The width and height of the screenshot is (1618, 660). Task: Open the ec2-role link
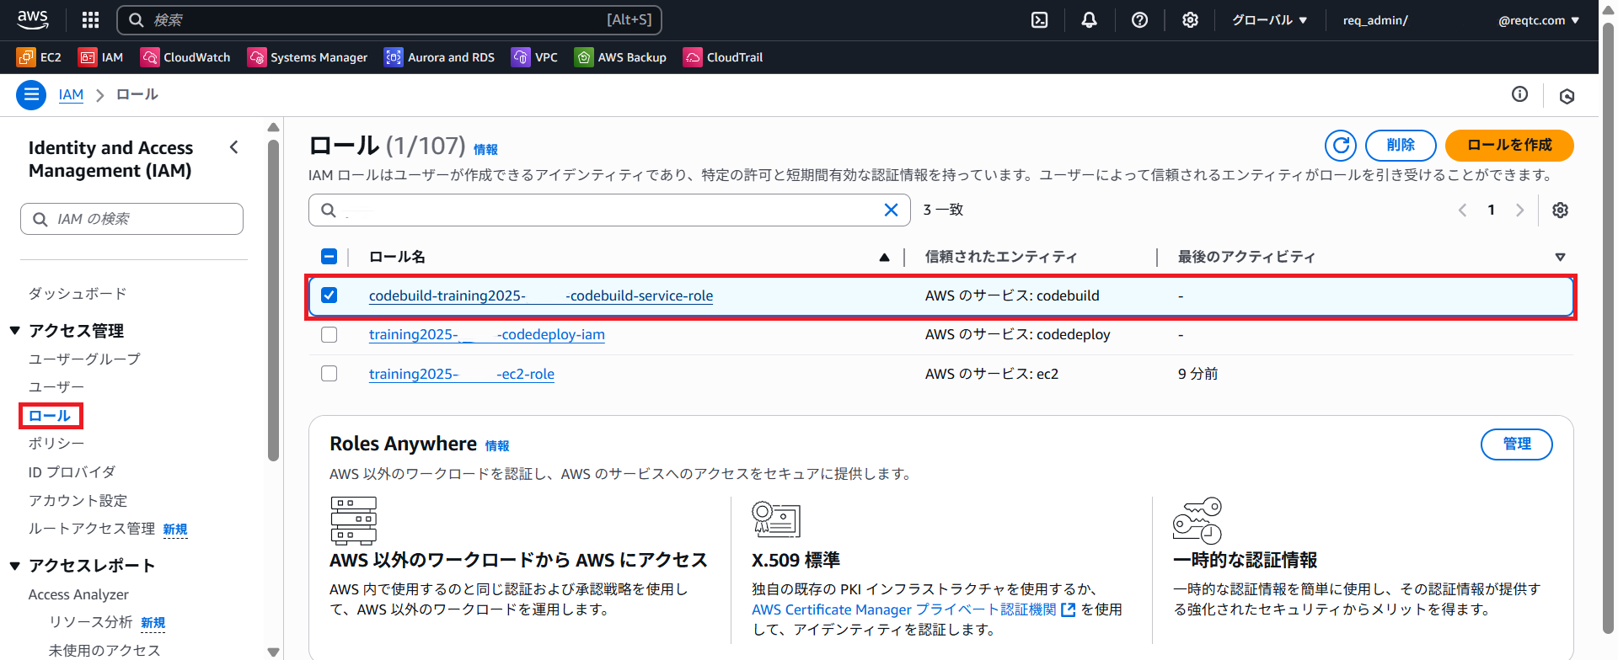tap(462, 374)
